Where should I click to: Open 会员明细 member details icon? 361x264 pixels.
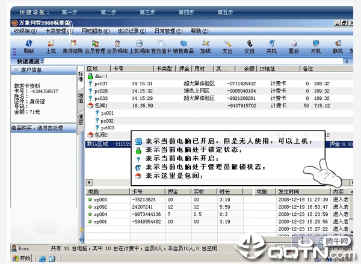[x=117, y=43]
